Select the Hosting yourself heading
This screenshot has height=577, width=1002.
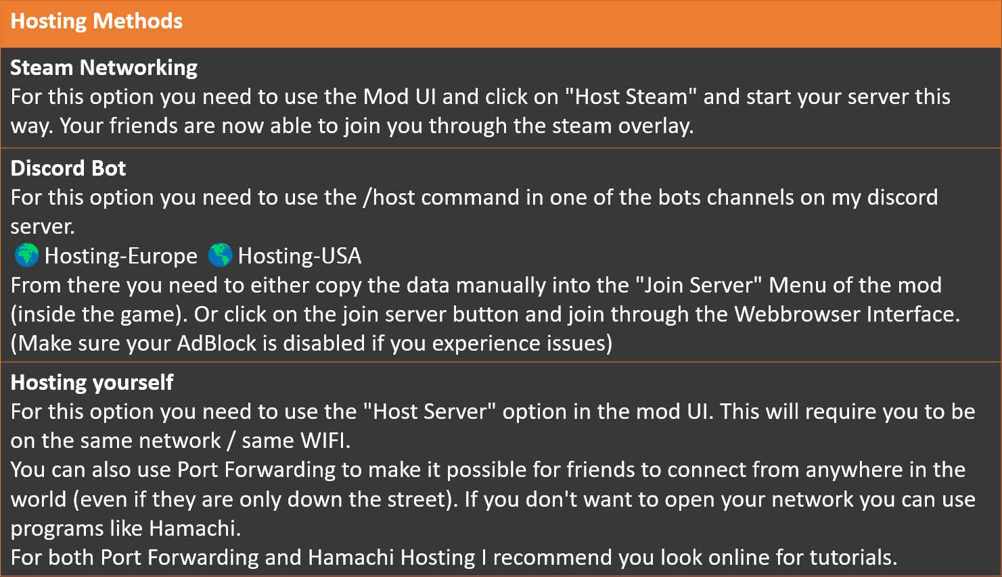pyautogui.click(x=92, y=382)
